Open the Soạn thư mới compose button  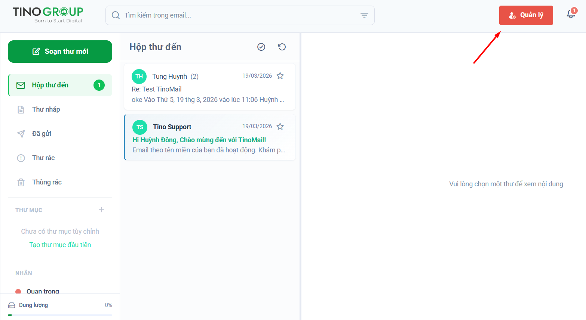[x=60, y=52]
